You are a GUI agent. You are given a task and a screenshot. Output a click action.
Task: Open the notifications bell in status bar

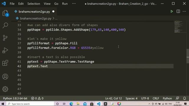coord(185,98)
